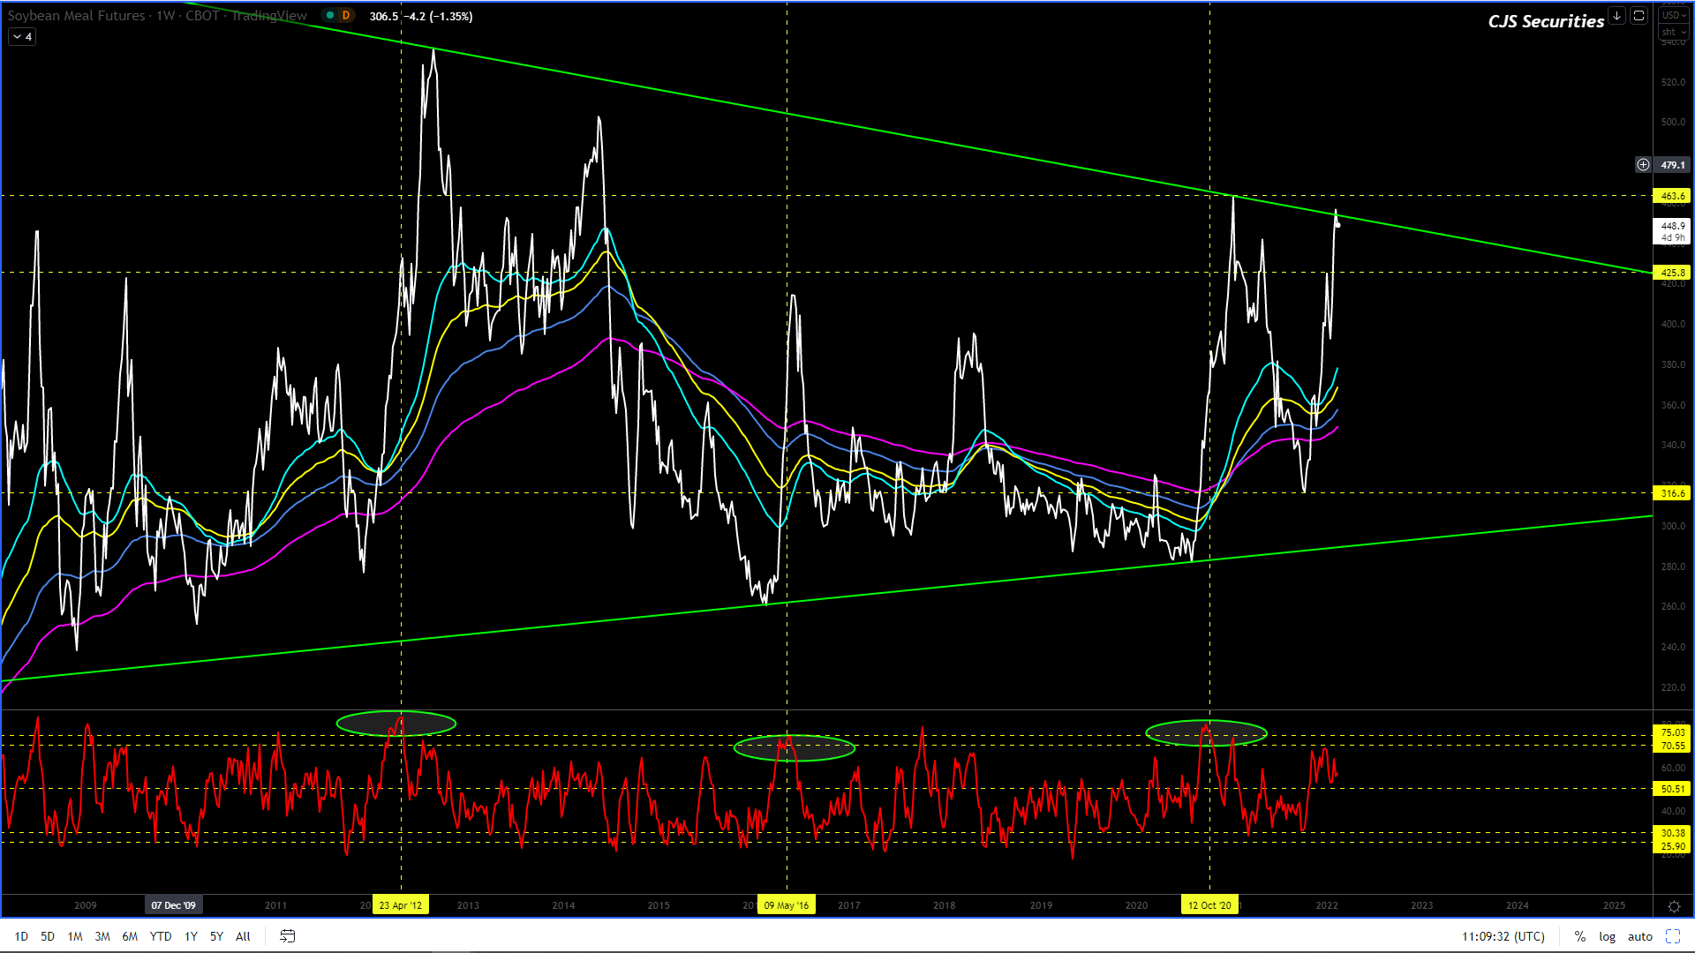Click the 12 Oct '20 date marker
This screenshot has width=1695, height=953.
[1209, 905]
